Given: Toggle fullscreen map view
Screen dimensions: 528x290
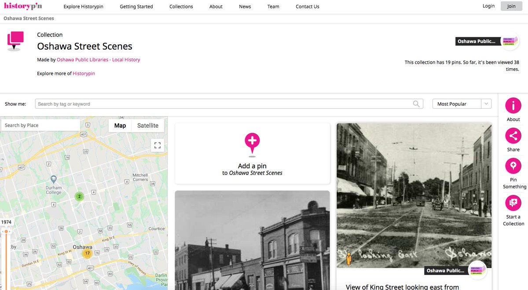Looking at the screenshot, I should (158, 145).
